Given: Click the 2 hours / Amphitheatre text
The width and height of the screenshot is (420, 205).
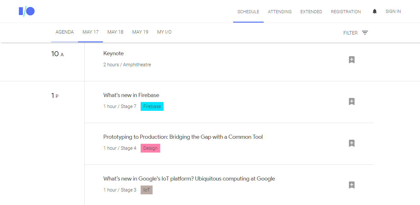Looking at the screenshot, I should coord(127,65).
